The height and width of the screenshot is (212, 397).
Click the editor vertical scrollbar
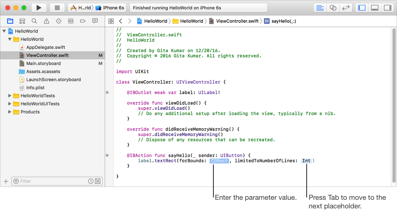[x=394, y=105]
